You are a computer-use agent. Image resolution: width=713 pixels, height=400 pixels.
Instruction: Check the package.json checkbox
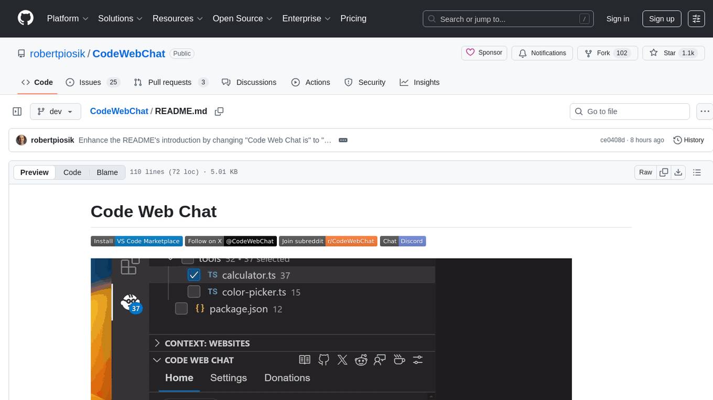click(181, 308)
